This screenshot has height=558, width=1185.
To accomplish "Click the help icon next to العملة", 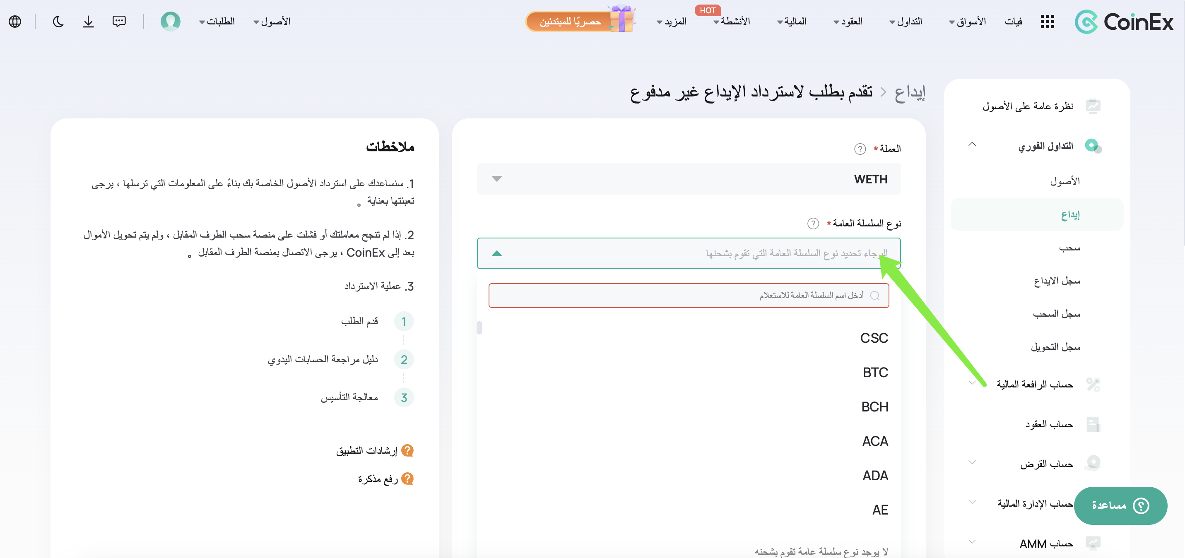I will point(860,149).
